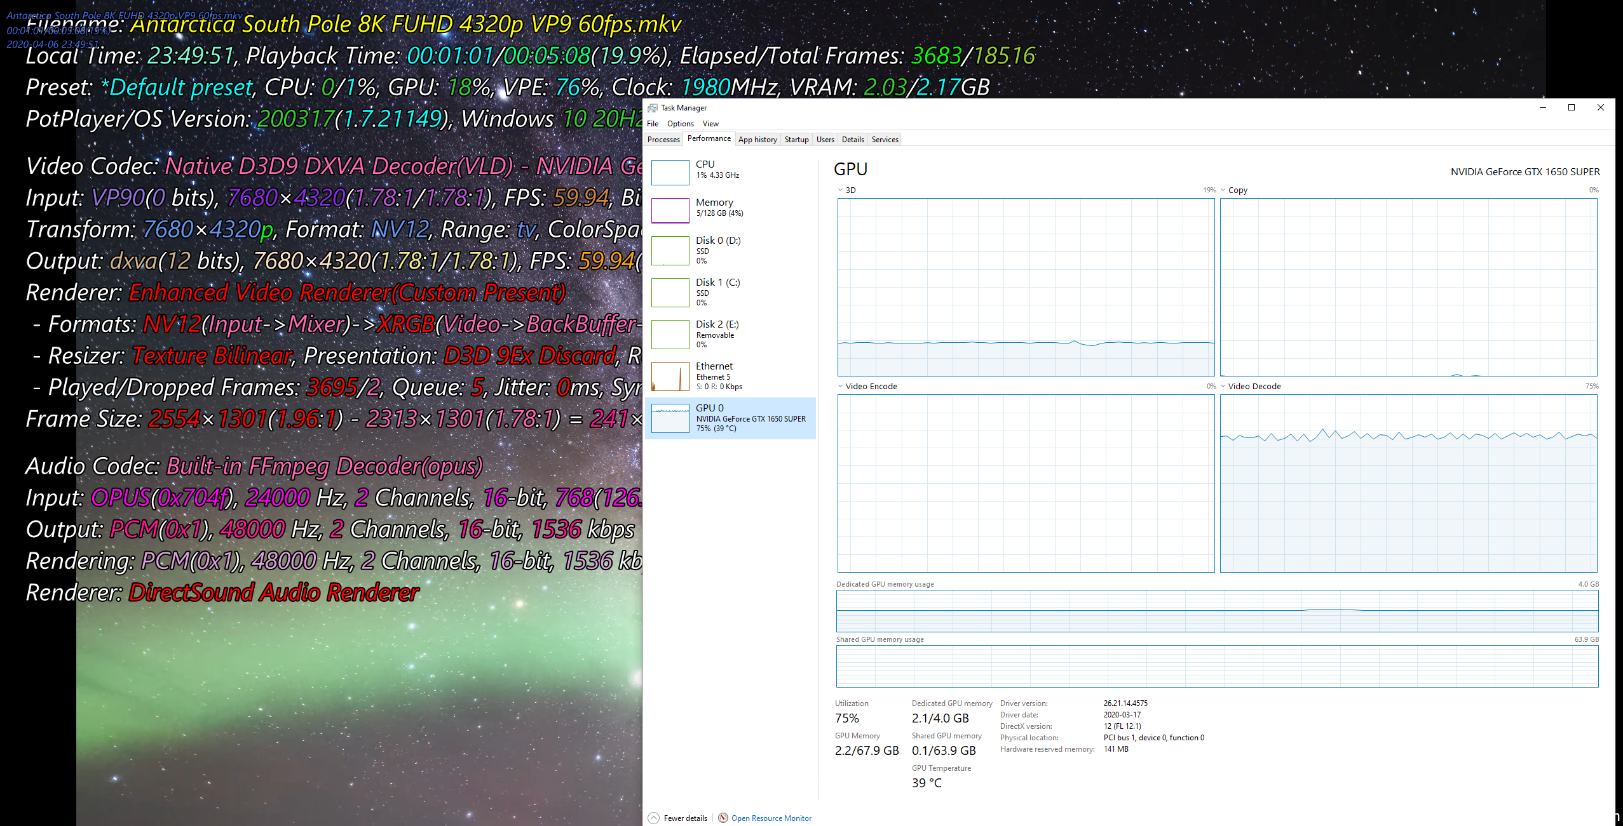Click the PCI bus 1 physical location value
Image resolution: width=1623 pixels, height=826 pixels.
click(1153, 738)
